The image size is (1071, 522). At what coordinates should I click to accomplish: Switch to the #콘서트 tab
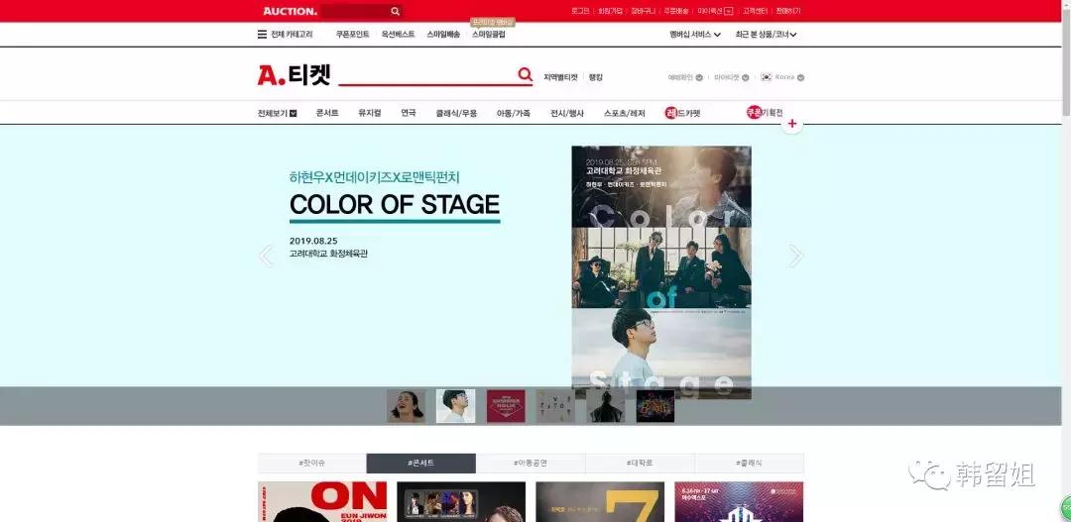tap(421, 464)
